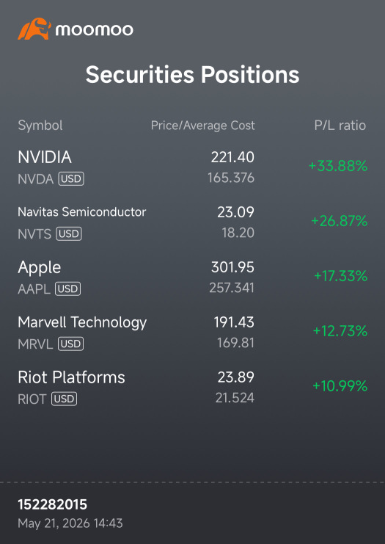The height and width of the screenshot is (544, 385).
Task: Open the Navitas Semiconductor position
Action: click(192, 222)
